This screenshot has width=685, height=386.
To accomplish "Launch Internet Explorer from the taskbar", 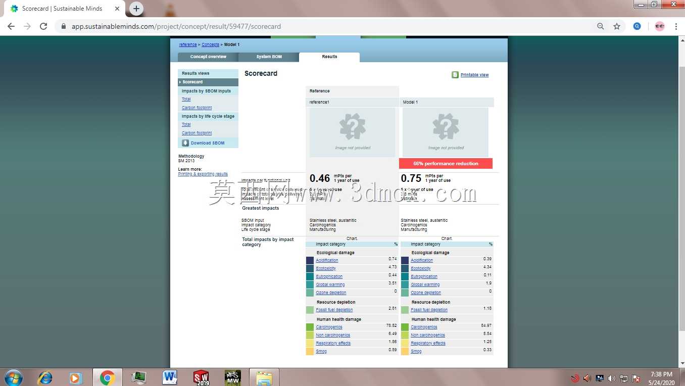I will [45, 377].
